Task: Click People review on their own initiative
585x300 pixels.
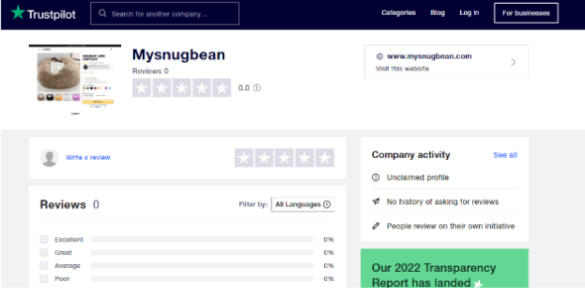Action: tap(450, 226)
